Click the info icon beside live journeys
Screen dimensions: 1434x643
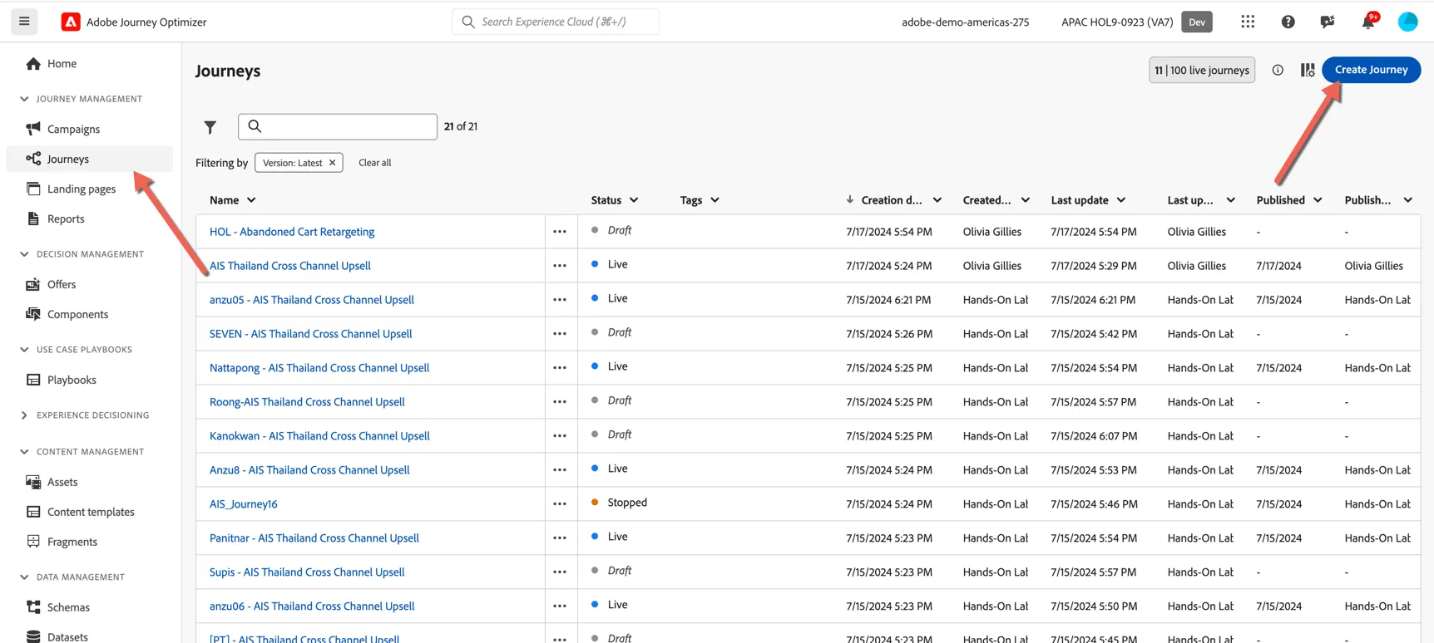pyautogui.click(x=1278, y=70)
